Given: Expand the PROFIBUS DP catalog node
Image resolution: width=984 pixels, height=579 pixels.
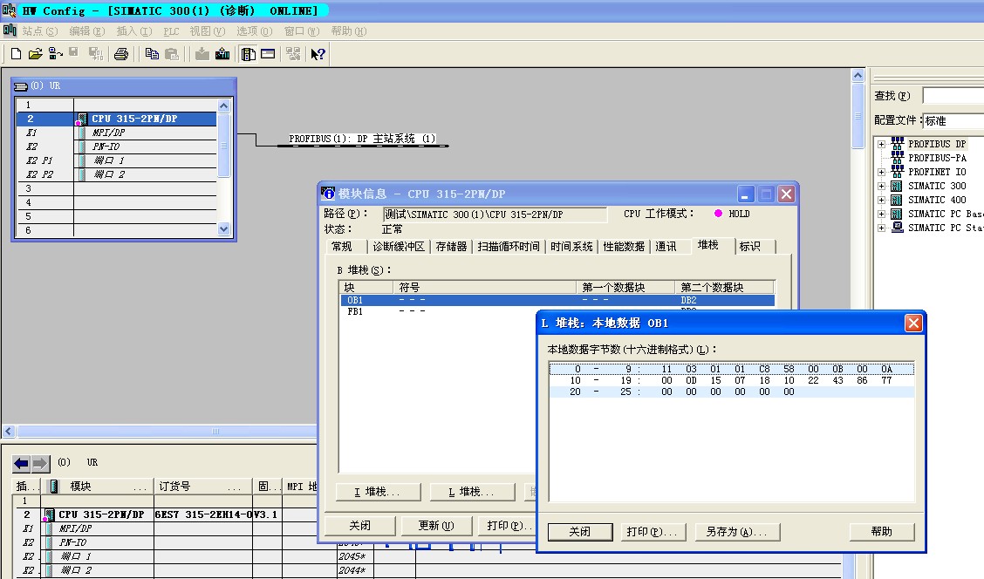Looking at the screenshot, I should (x=881, y=144).
